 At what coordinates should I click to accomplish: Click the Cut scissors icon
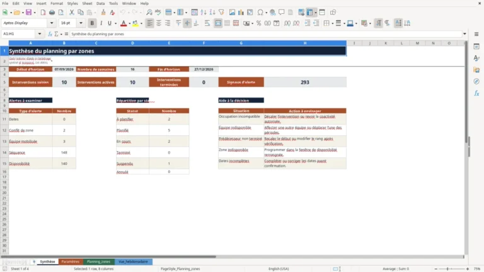pos(72,13)
